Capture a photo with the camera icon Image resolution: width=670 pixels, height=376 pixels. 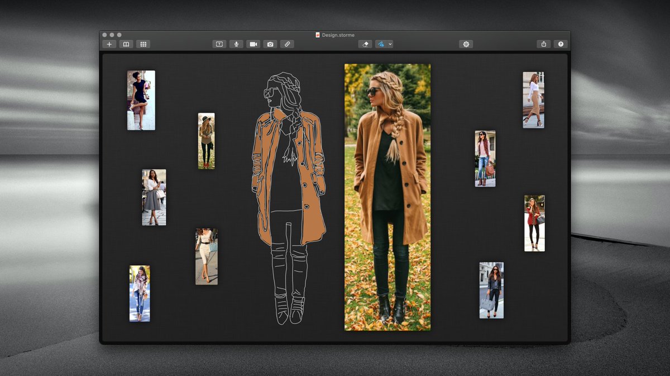coord(270,43)
